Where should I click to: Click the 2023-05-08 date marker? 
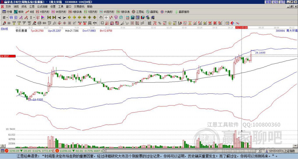[242, 28]
